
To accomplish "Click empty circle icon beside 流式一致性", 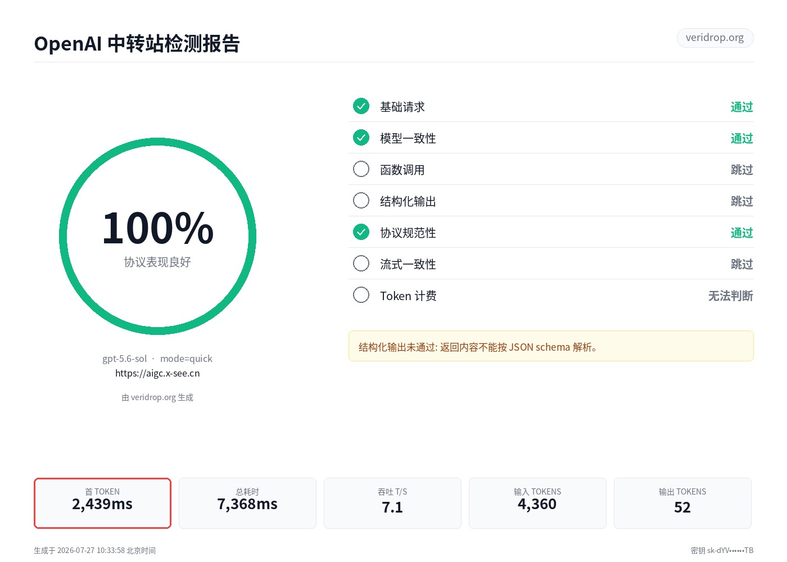I will [361, 263].
